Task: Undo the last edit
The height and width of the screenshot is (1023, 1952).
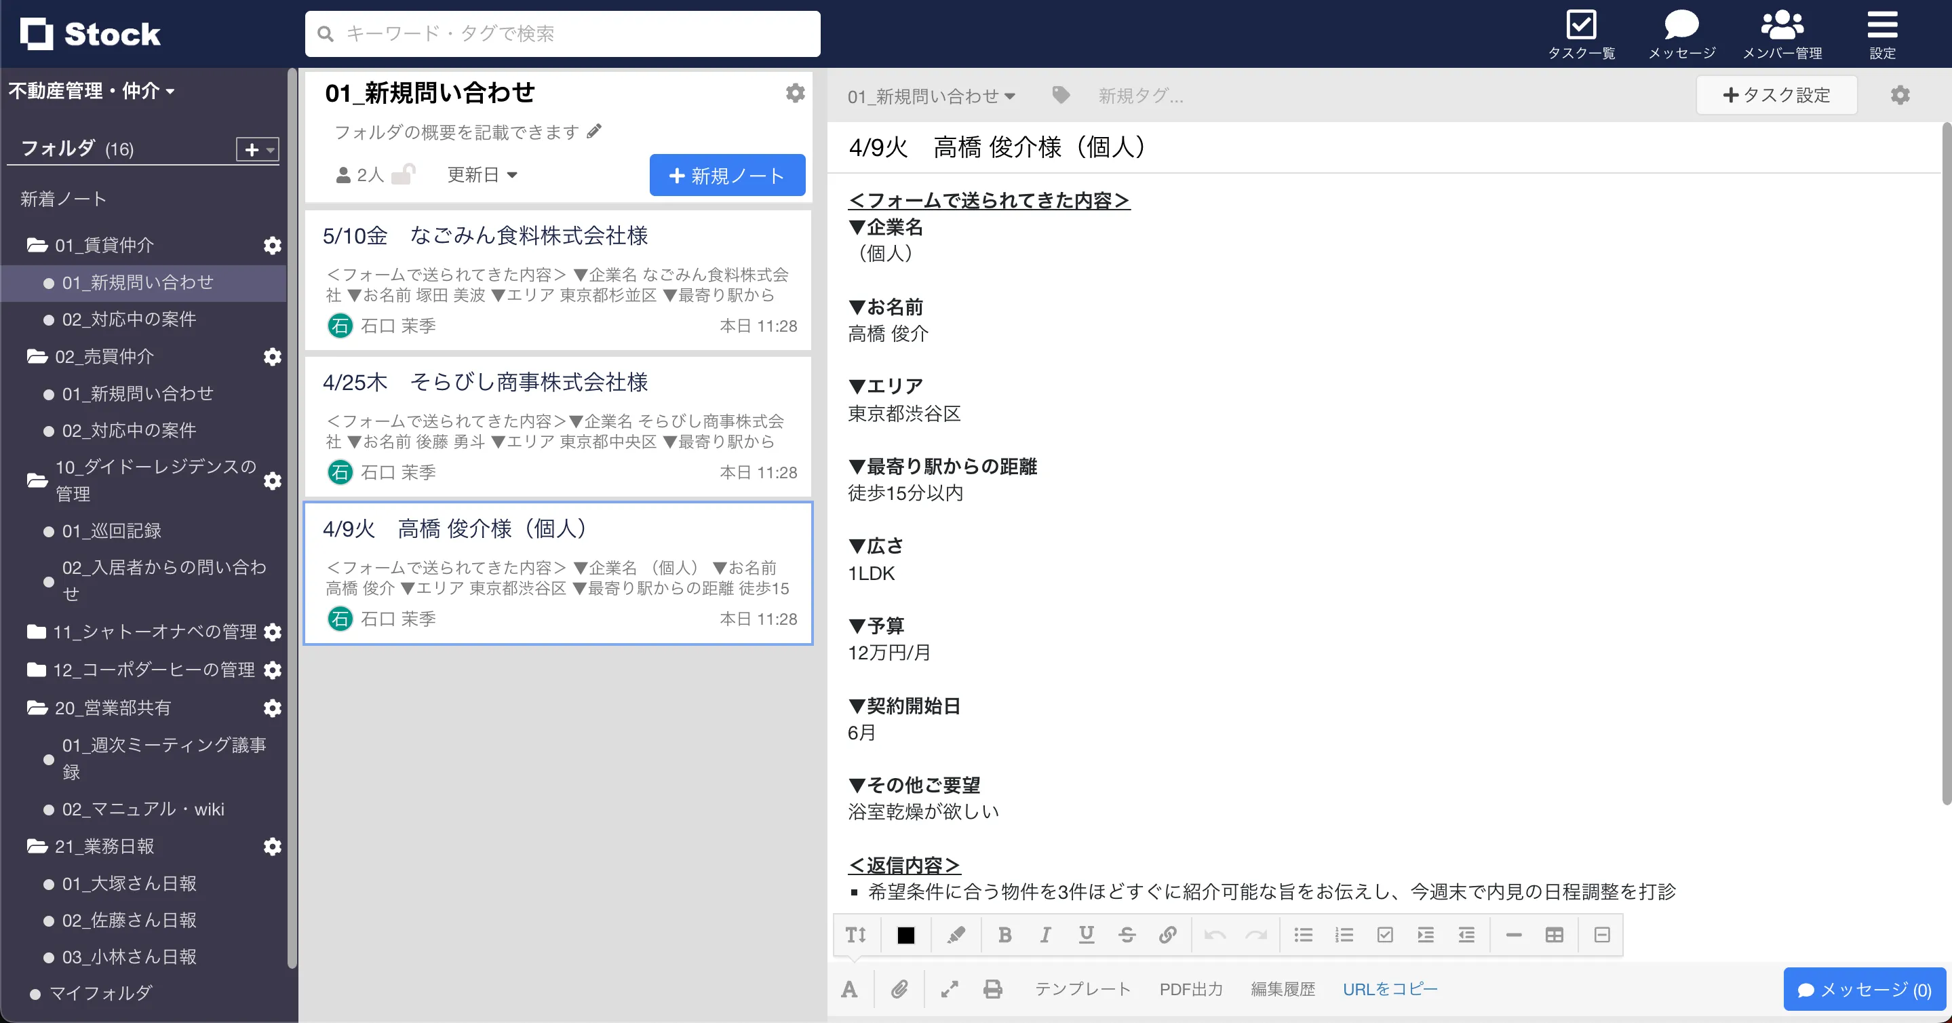Action: (1215, 934)
